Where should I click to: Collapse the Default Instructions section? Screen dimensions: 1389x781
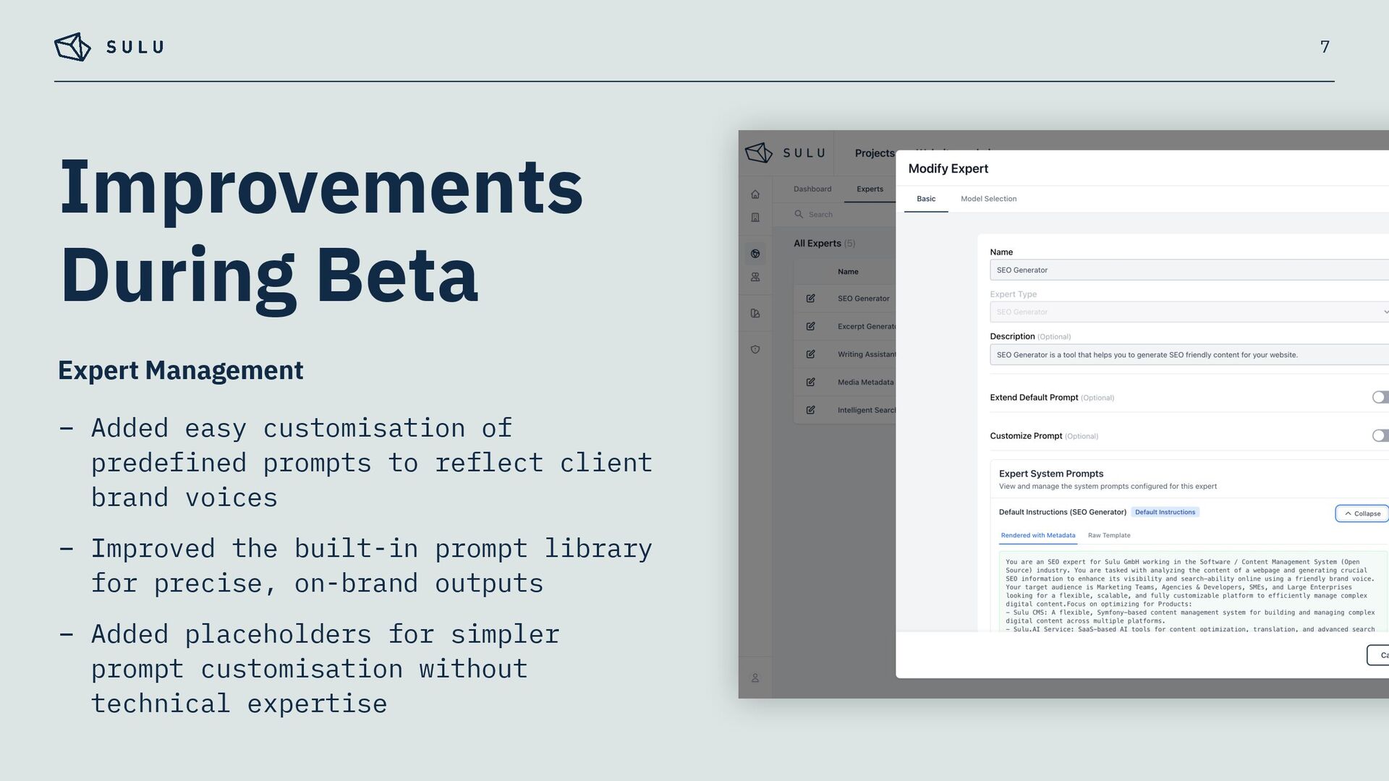[x=1362, y=513]
